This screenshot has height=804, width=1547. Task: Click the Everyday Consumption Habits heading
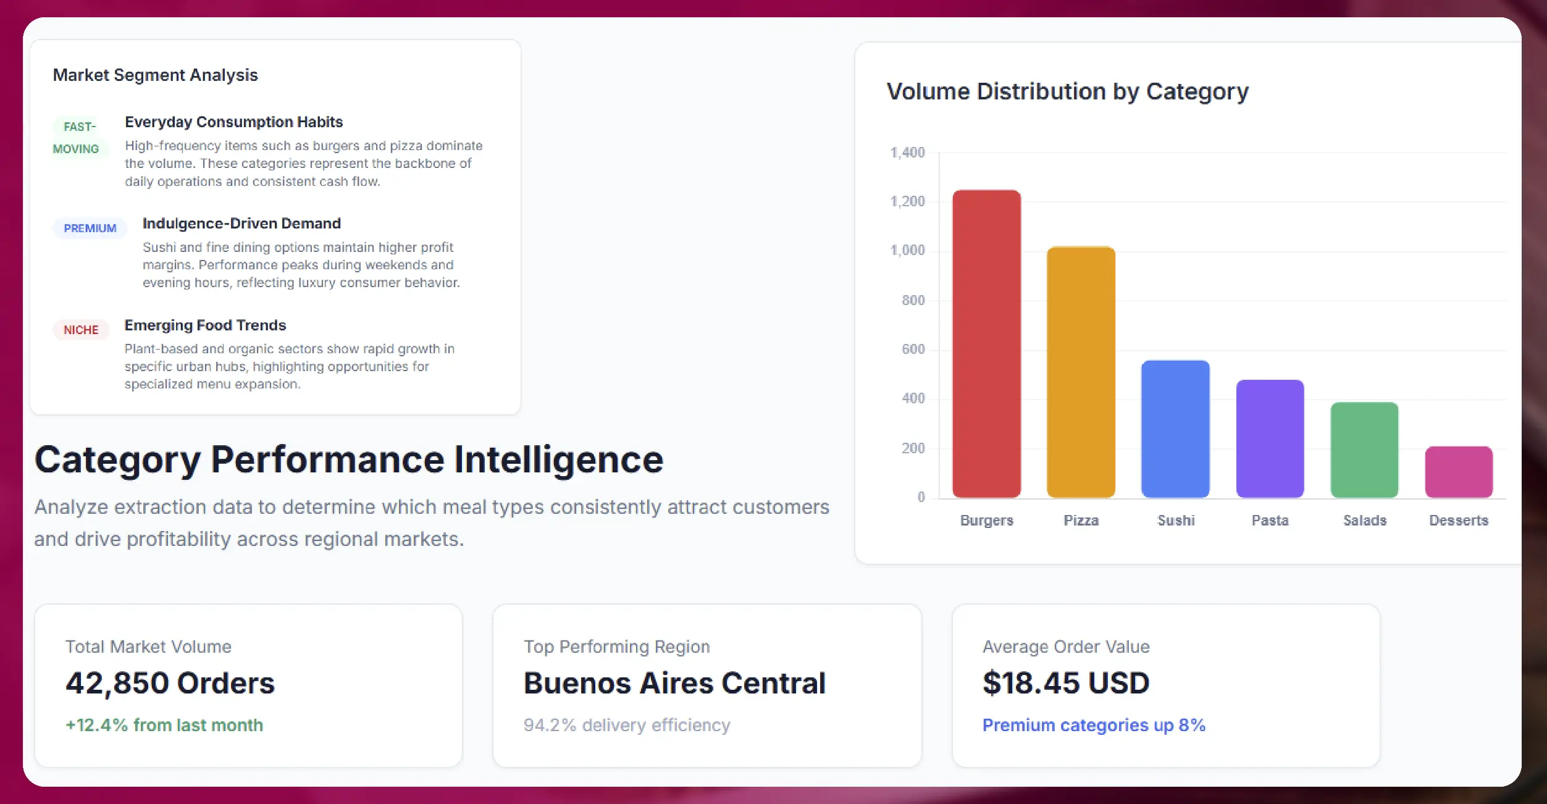pyautogui.click(x=233, y=122)
